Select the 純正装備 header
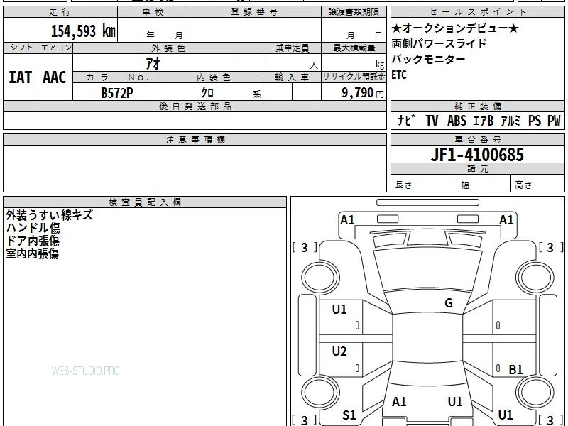 477,106
